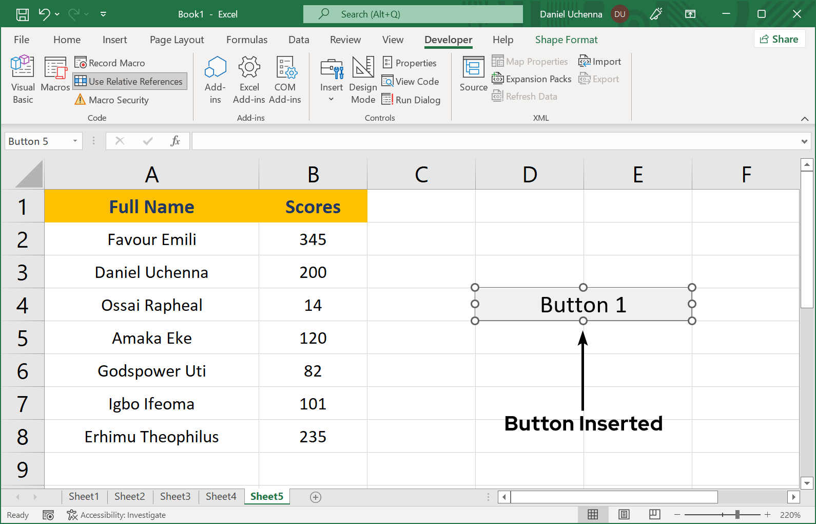
Task: Click the Share button
Action: coord(779,39)
